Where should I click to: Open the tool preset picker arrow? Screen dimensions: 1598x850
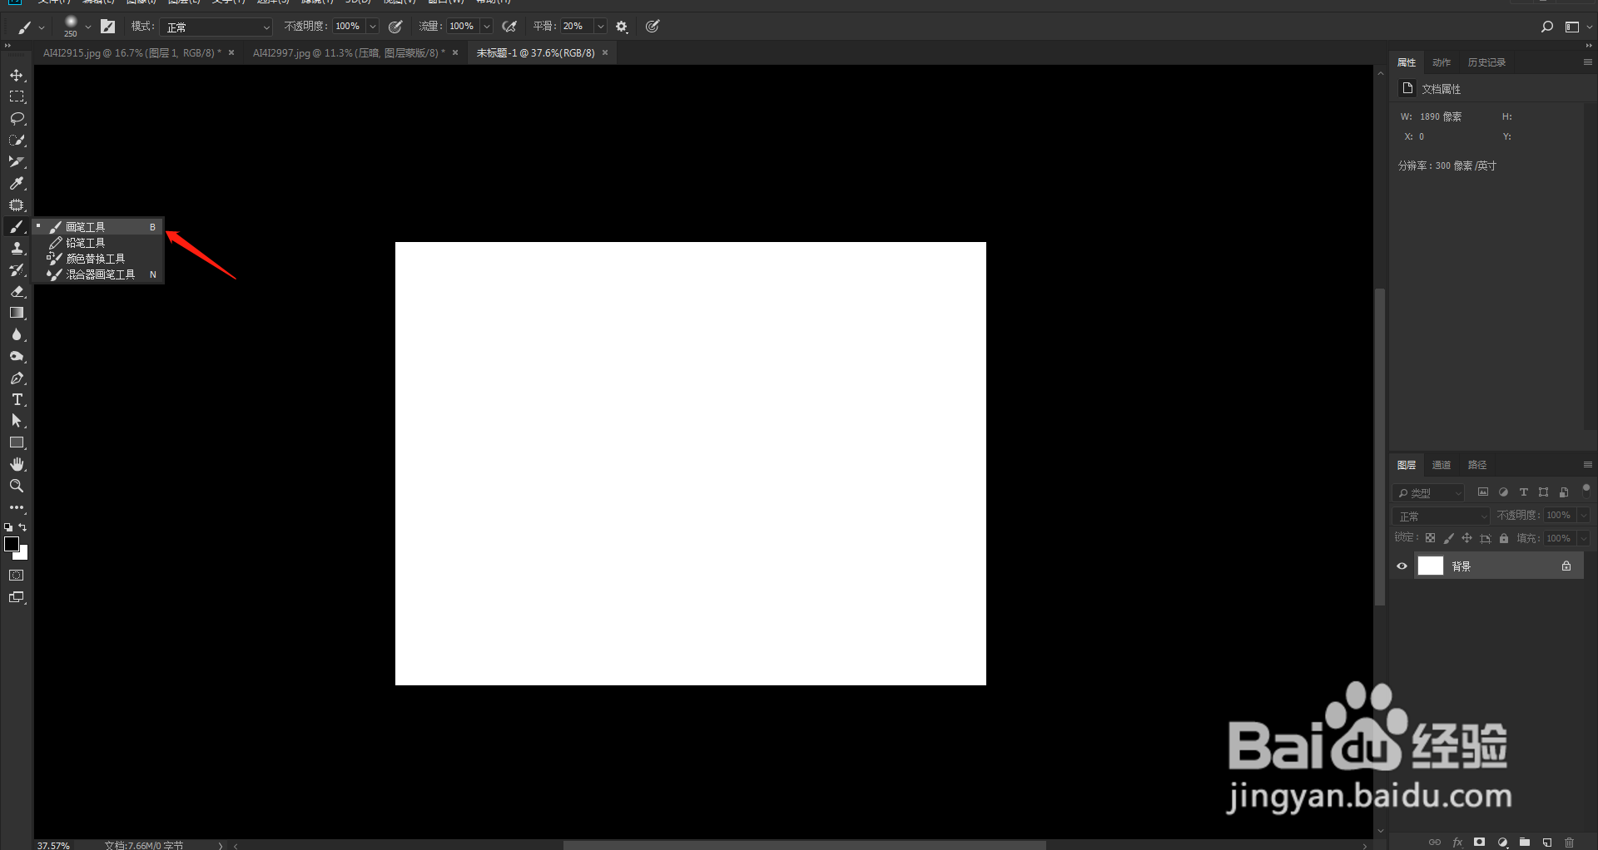coord(42,27)
